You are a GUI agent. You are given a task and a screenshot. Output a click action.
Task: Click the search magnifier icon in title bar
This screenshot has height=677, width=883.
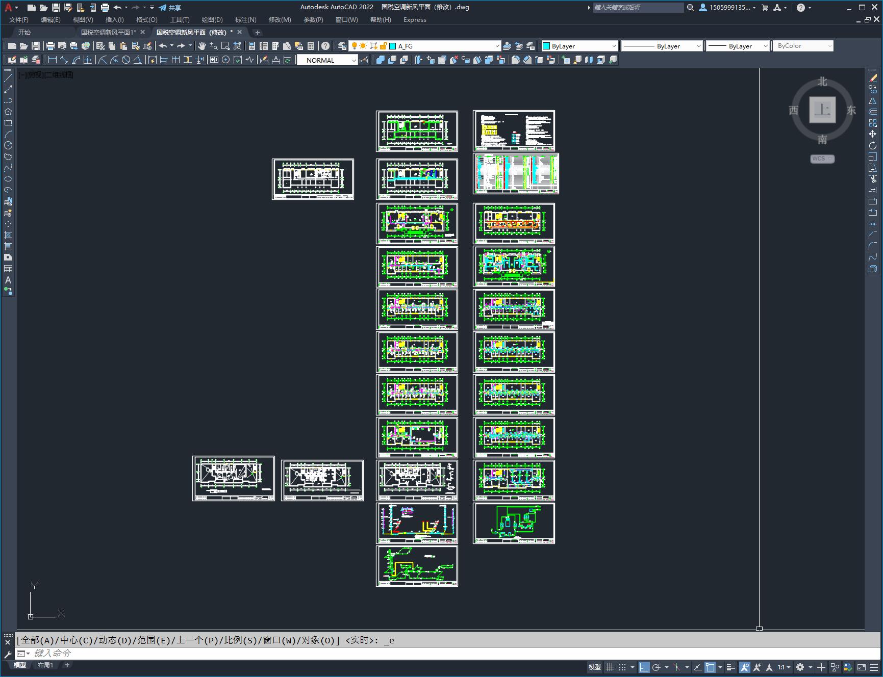690,8
